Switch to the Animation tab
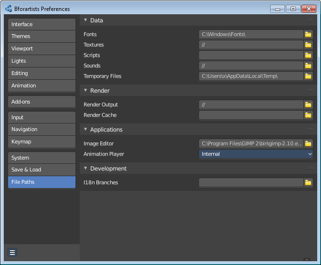Viewport: 321px width, 265px height. (42, 85)
